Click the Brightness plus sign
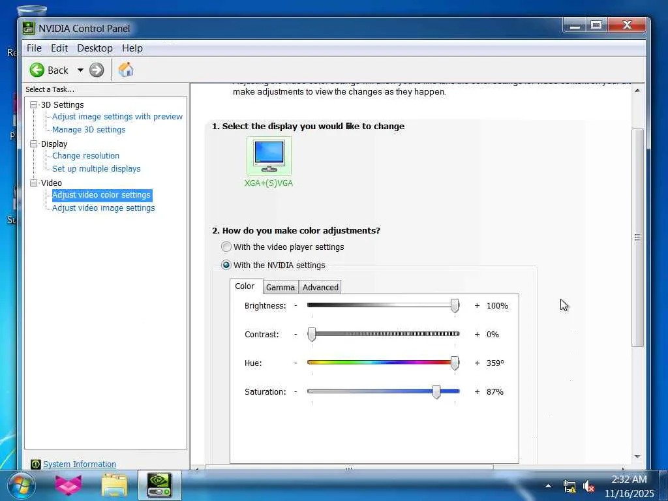 pyautogui.click(x=477, y=305)
